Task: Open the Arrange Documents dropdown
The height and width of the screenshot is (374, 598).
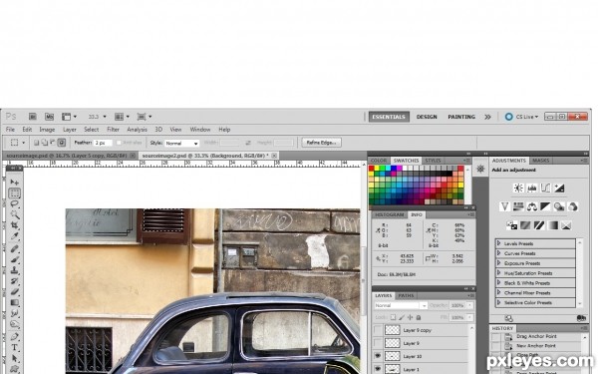Action: click(122, 117)
